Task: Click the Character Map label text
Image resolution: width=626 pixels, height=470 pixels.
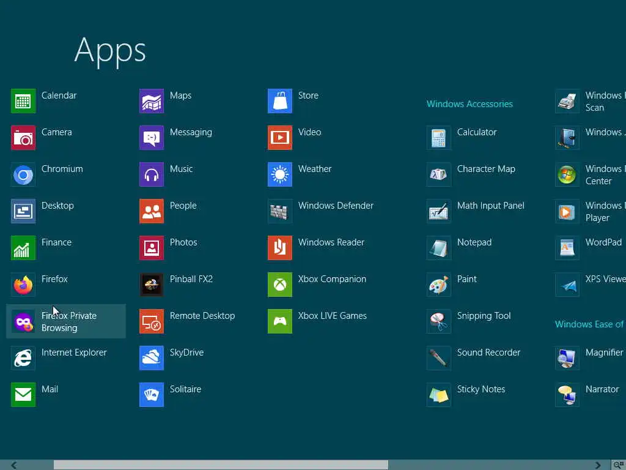Action: 486,169
